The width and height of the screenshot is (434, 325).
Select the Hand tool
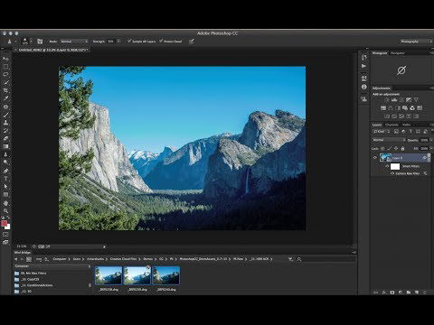point(5,203)
